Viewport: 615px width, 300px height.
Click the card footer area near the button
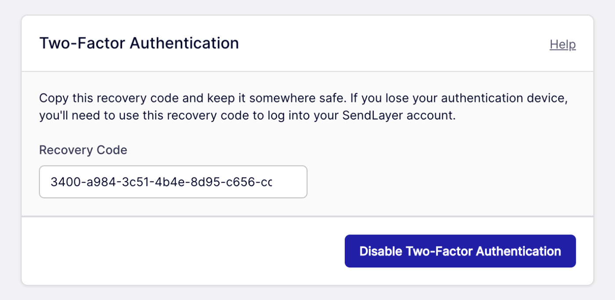click(x=176, y=251)
